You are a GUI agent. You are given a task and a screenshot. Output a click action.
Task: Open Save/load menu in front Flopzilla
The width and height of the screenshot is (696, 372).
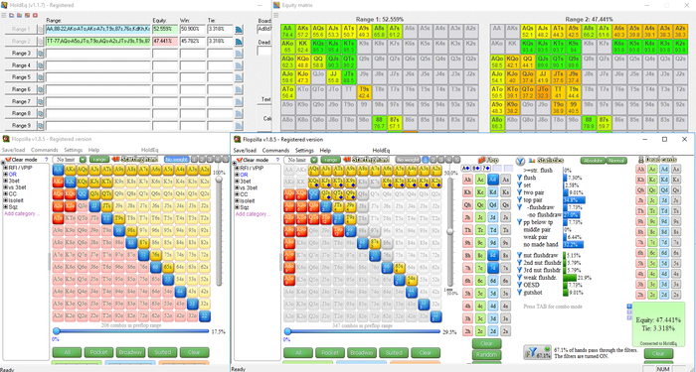pyautogui.click(x=245, y=151)
